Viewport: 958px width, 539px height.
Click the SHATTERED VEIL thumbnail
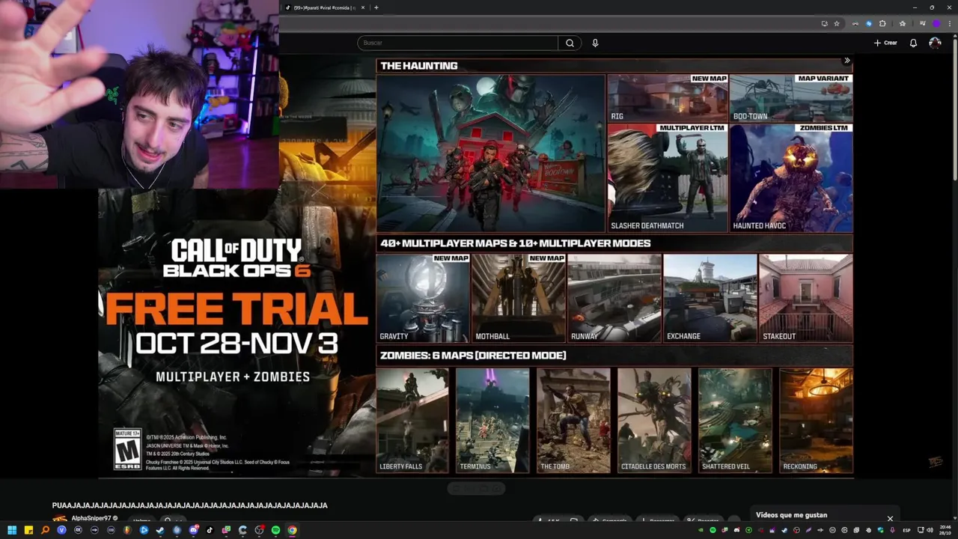click(735, 420)
